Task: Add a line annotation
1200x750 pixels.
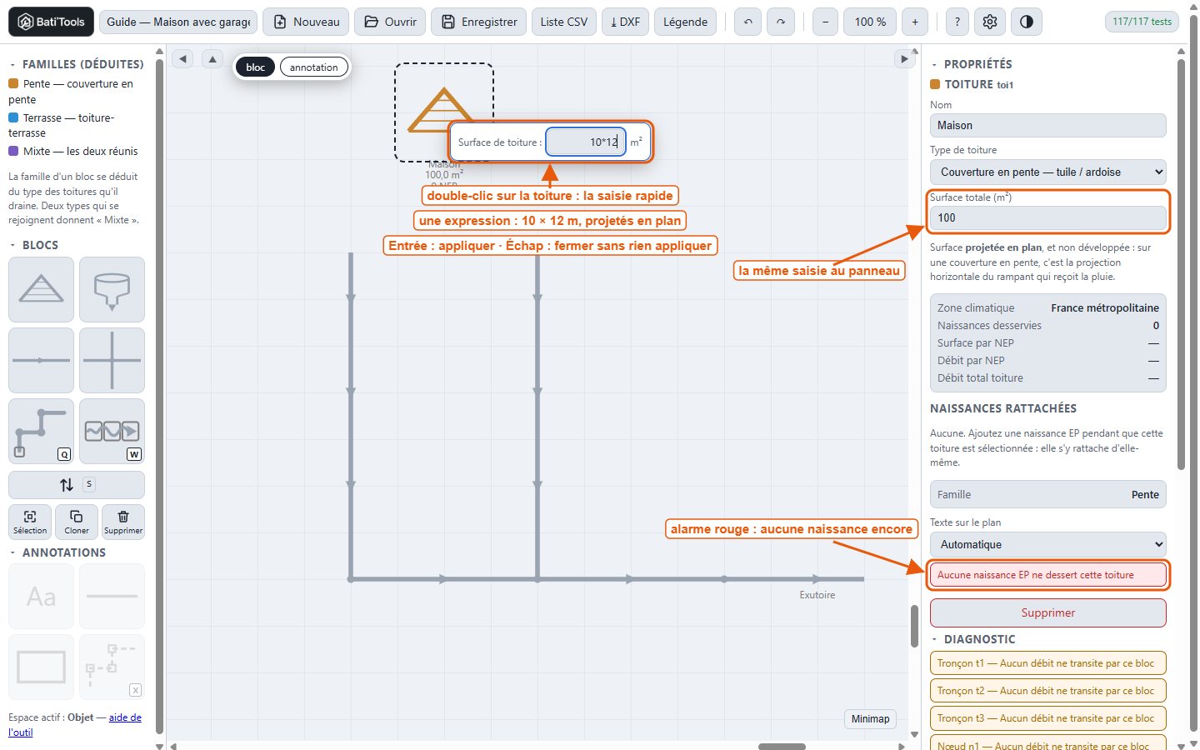Action: [x=112, y=597]
